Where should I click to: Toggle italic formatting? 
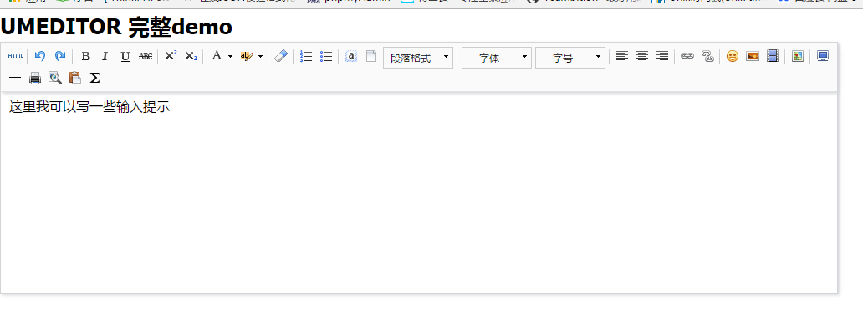[105, 56]
